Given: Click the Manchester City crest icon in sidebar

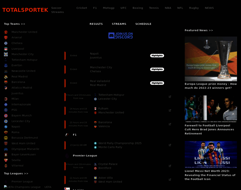Looking at the screenshot, I should tap(6, 54).
